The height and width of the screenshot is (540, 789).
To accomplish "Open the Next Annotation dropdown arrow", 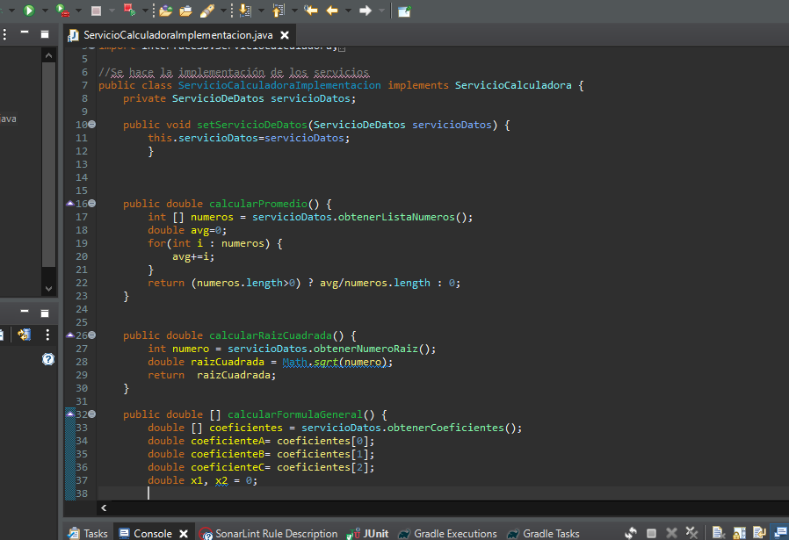I will click(260, 11).
